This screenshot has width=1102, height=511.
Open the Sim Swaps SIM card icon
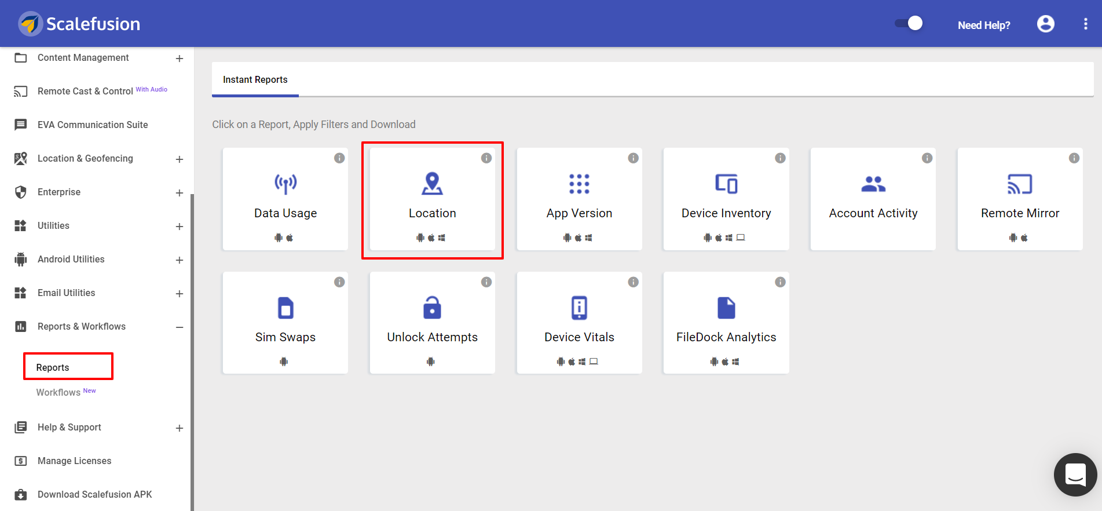[285, 308]
